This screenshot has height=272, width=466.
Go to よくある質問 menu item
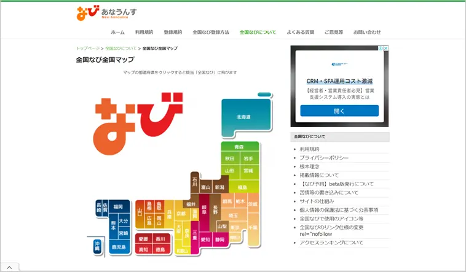tap(301, 32)
